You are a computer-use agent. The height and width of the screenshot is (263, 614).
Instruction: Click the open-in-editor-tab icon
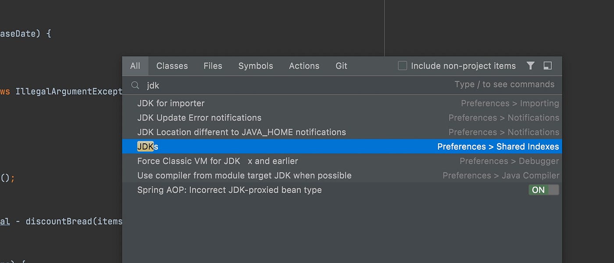point(547,65)
